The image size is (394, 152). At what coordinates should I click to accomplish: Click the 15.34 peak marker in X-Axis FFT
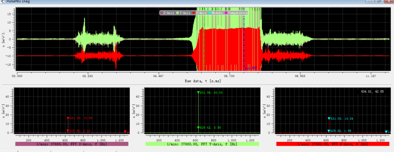point(329,118)
